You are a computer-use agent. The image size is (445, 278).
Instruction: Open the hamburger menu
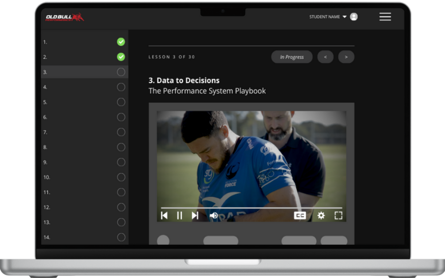(x=385, y=17)
